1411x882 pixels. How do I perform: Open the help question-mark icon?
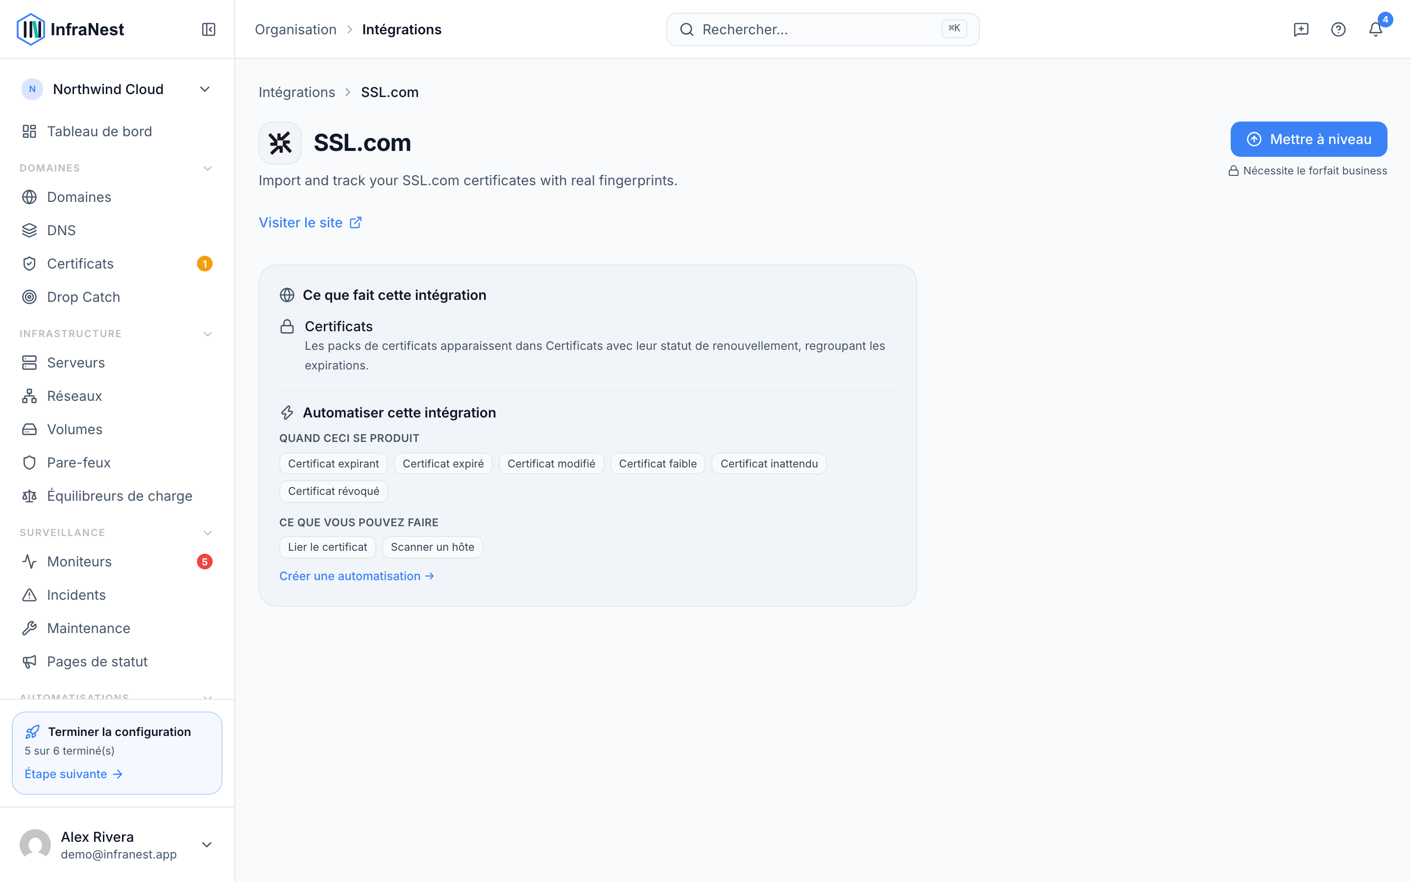(1338, 29)
